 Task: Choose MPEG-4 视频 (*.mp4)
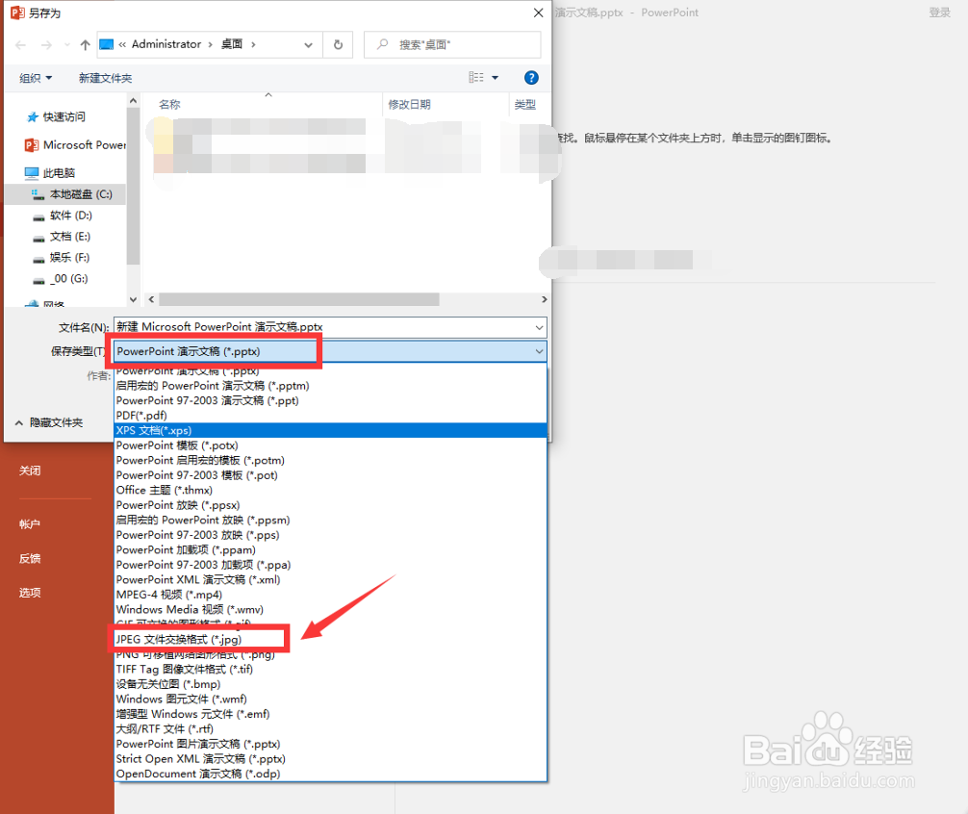coord(330,595)
